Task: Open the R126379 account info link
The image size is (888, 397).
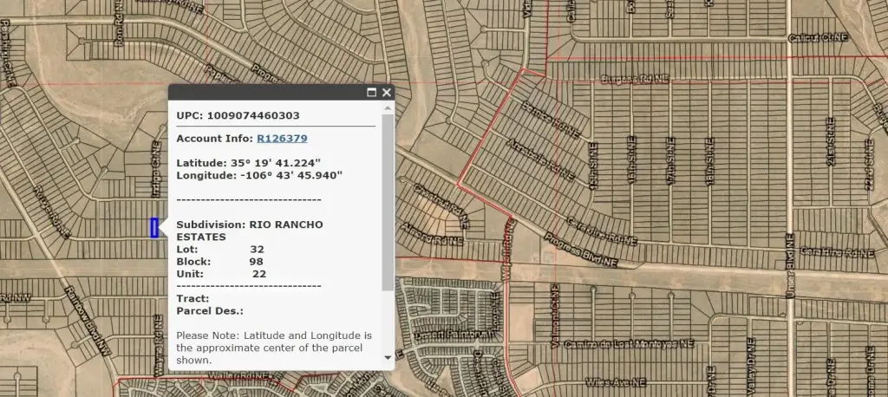Action: (282, 138)
